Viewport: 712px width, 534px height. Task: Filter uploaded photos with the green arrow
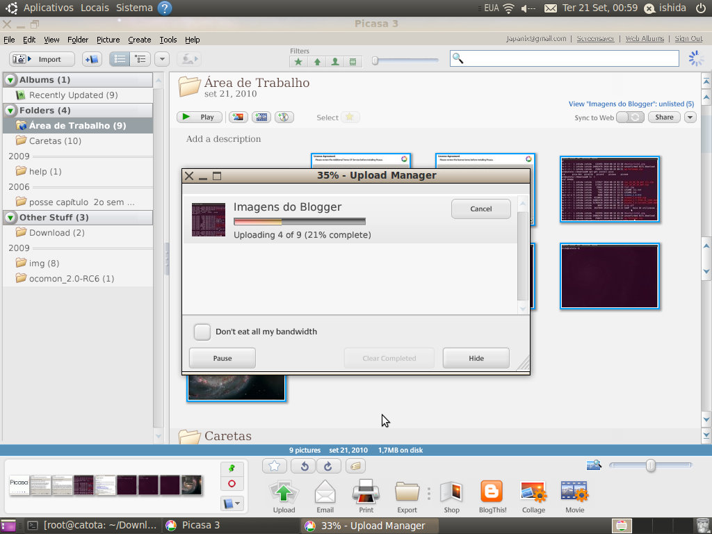[x=317, y=62]
